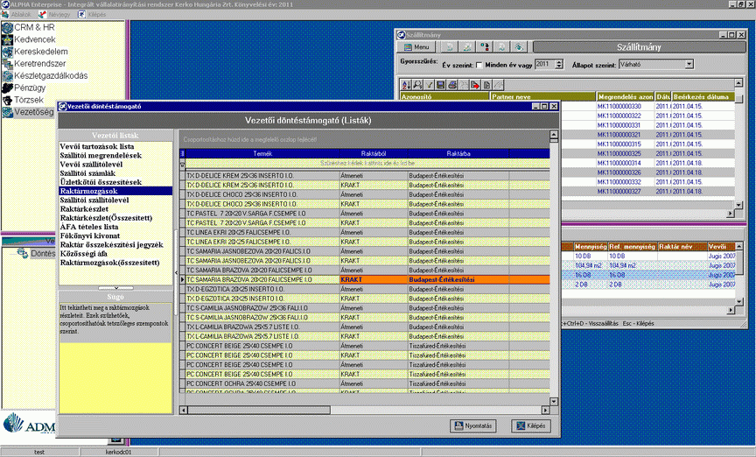Screen dimensions: 756x457
Task: Click the printer icon in Szállítmány grid toolbar
Action: pos(452,85)
